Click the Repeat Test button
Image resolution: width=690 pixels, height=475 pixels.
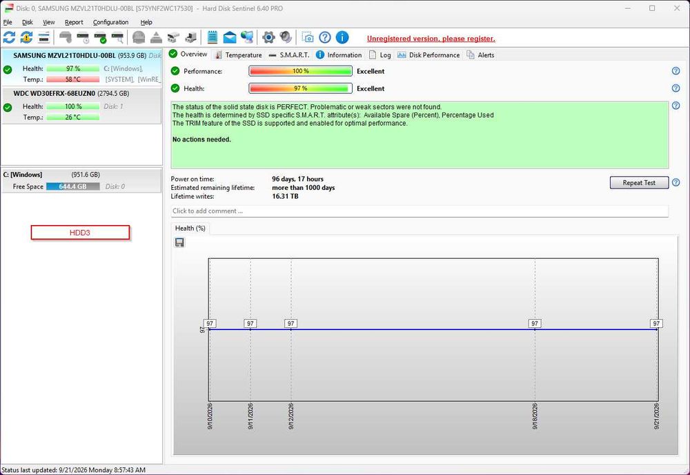pyautogui.click(x=639, y=183)
